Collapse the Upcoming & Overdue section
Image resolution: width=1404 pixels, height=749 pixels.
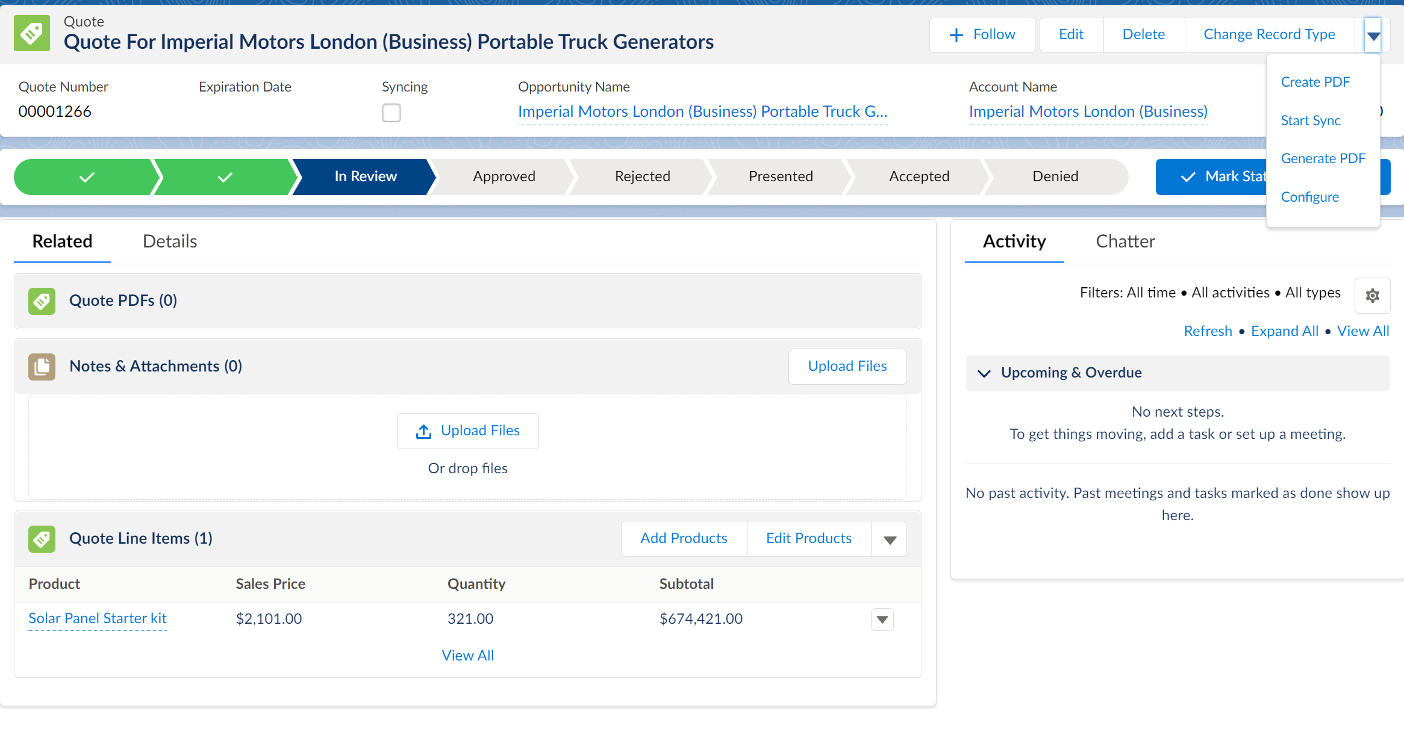[984, 373]
